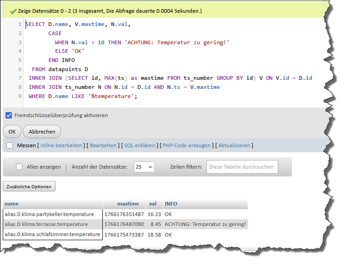Select cell alias.0.klima.partykeller.temperature

(x=53, y=214)
